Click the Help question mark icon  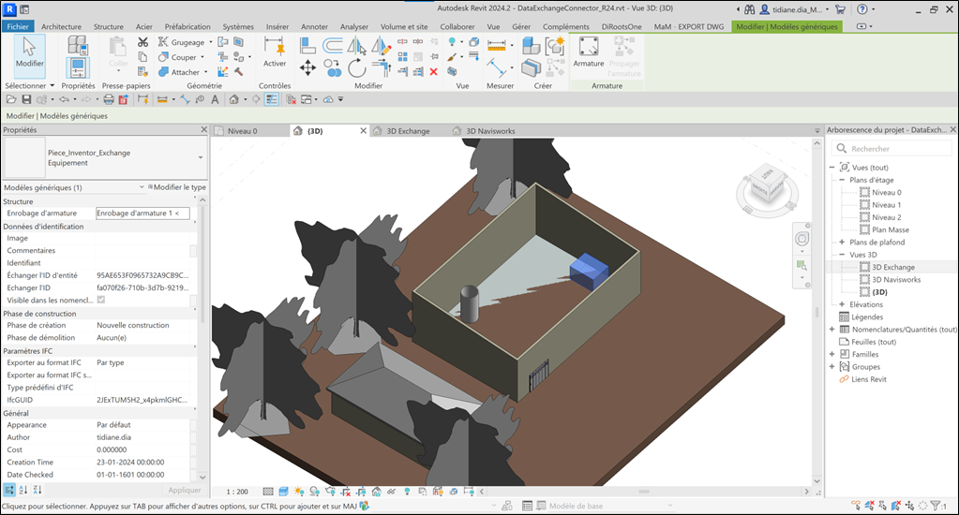(862, 9)
